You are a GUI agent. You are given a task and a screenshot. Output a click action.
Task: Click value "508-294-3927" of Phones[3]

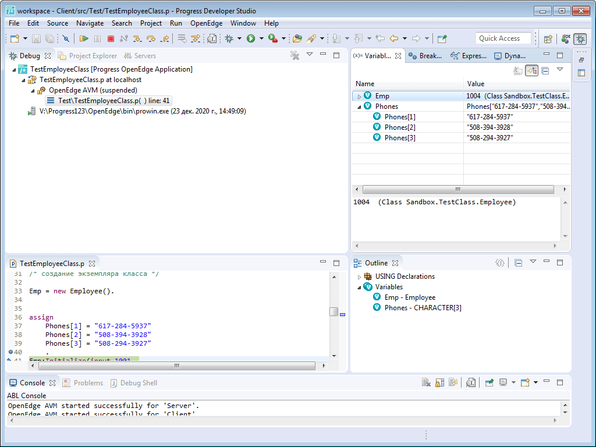tap(489, 138)
